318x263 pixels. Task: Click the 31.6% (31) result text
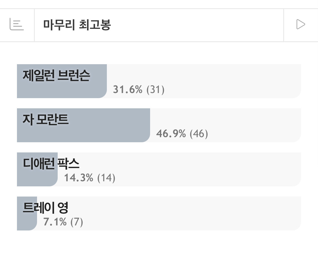139,89
